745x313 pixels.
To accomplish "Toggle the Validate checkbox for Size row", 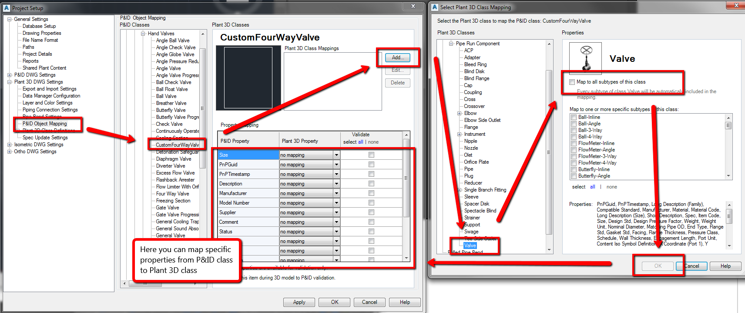I will 371,155.
